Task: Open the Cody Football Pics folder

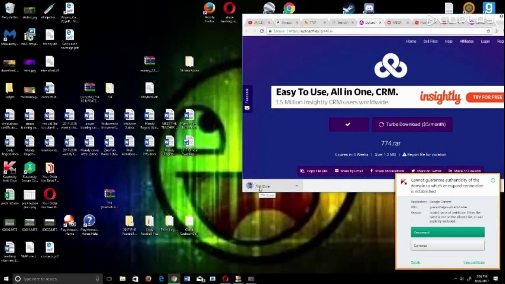Action: click(x=150, y=226)
